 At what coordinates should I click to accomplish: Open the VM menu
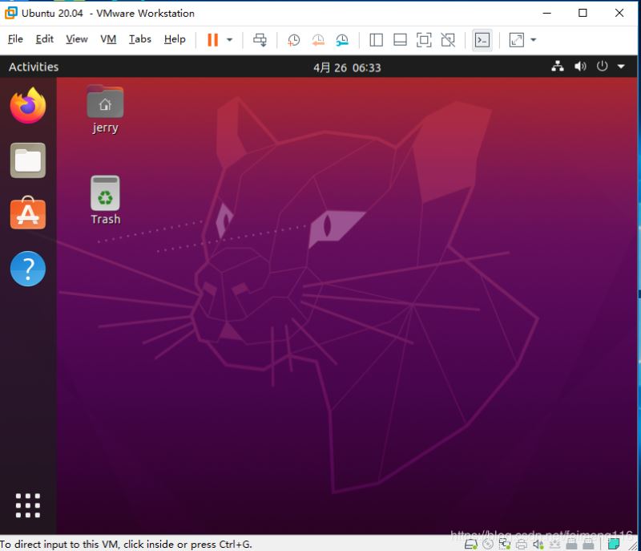[x=108, y=39]
